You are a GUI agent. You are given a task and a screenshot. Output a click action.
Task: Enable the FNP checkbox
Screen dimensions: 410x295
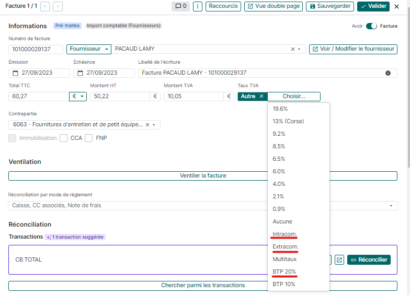89,138
